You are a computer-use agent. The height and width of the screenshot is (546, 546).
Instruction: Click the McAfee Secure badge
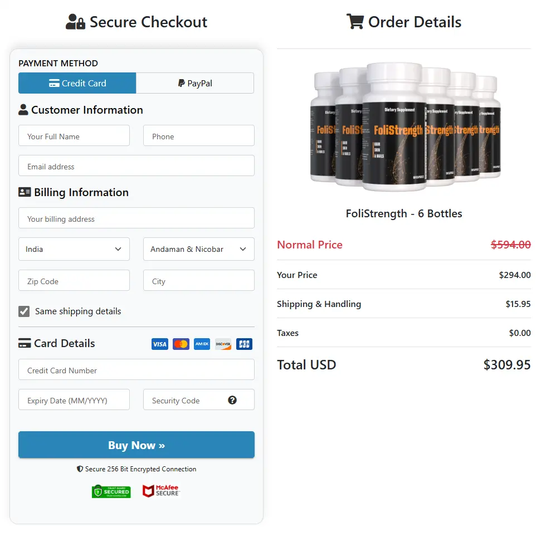[x=161, y=491]
